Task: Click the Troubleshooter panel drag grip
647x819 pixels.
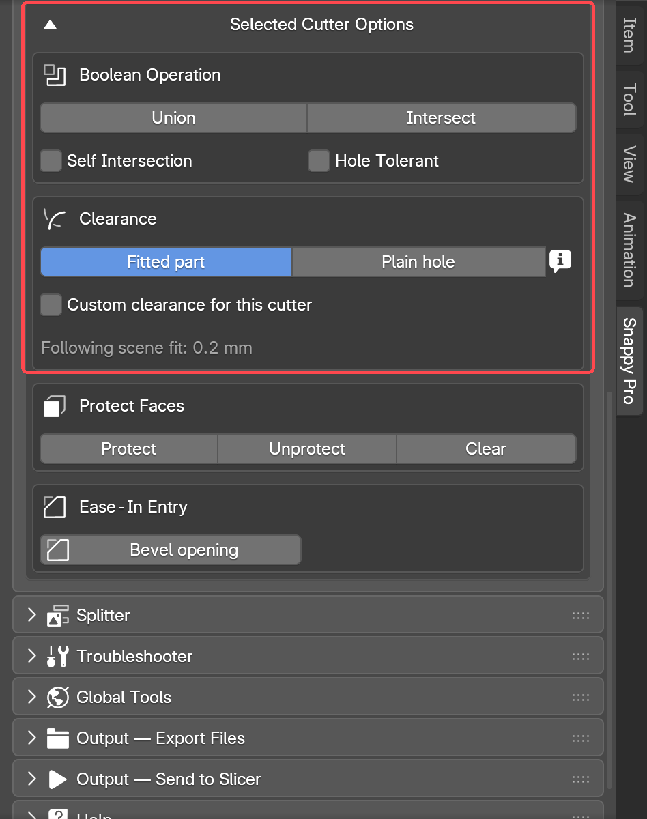Action: click(x=581, y=657)
